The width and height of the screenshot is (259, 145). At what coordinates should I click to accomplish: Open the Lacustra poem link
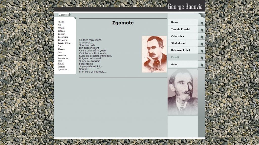click(x=62, y=55)
